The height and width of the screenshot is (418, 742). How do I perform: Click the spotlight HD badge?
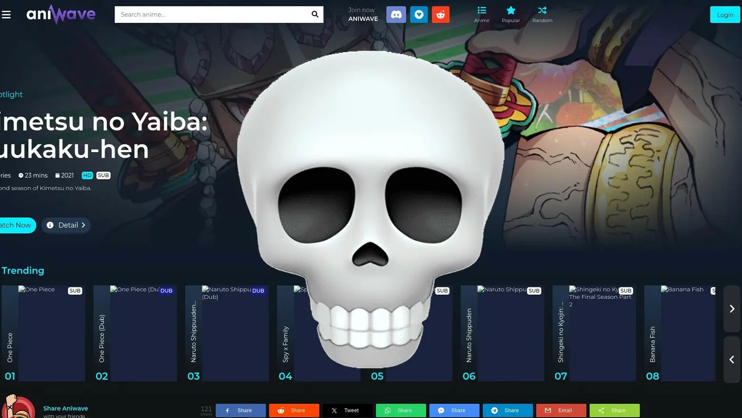(x=87, y=175)
